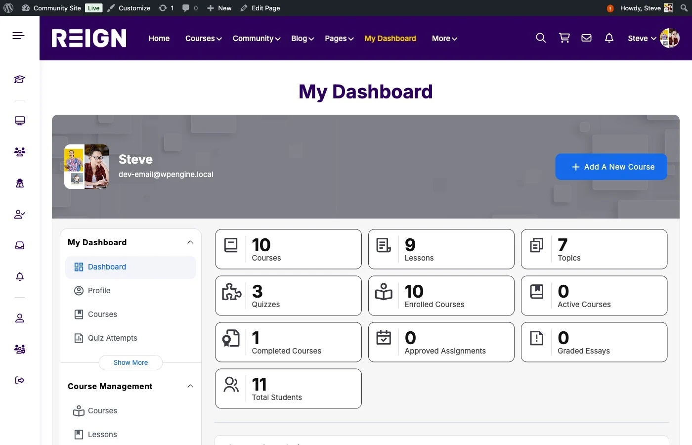Image resolution: width=692 pixels, height=445 pixels.
Task: Collapse the My Dashboard sidebar section
Action: tap(190, 242)
